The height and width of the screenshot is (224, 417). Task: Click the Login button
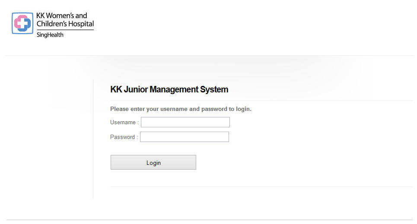point(153,162)
